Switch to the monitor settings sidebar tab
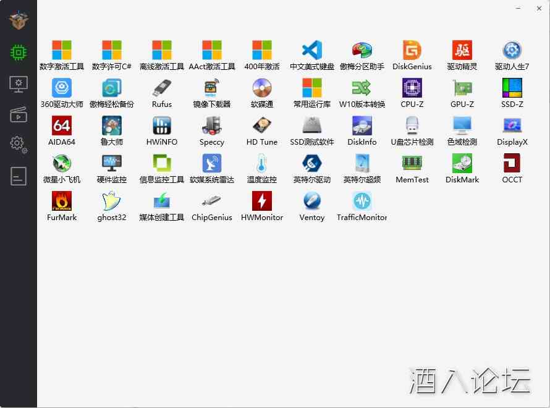550x408 pixels. [x=19, y=83]
